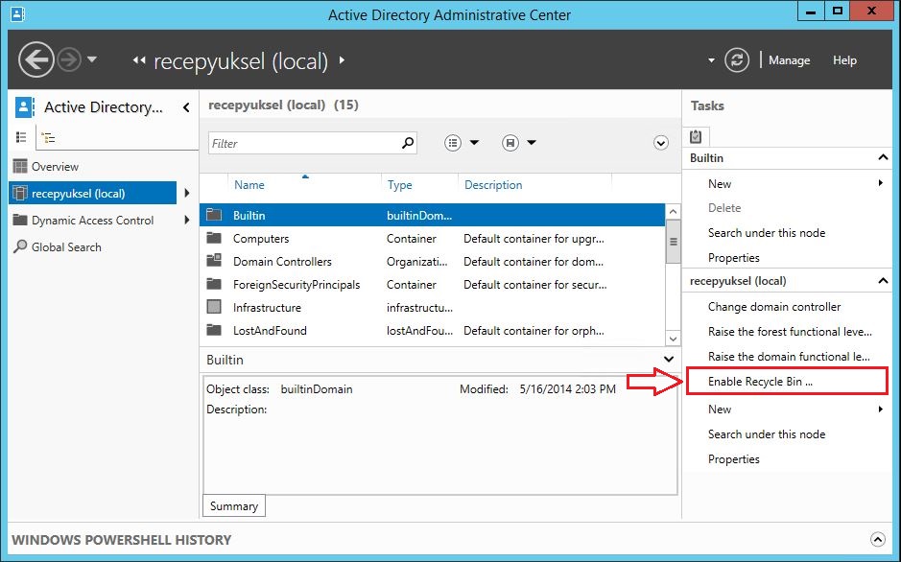Sort by the Name column header
The image size is (901, 562).
[249, 185]
